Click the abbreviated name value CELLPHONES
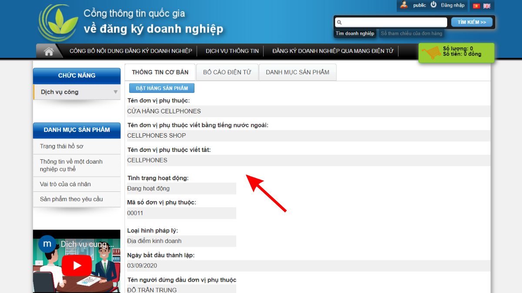 point(147,160)
